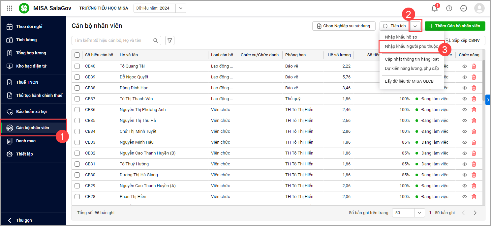Check the box for CB34 row
The height and width of the screenshot is (226, 491).
(x=77, y=131)
